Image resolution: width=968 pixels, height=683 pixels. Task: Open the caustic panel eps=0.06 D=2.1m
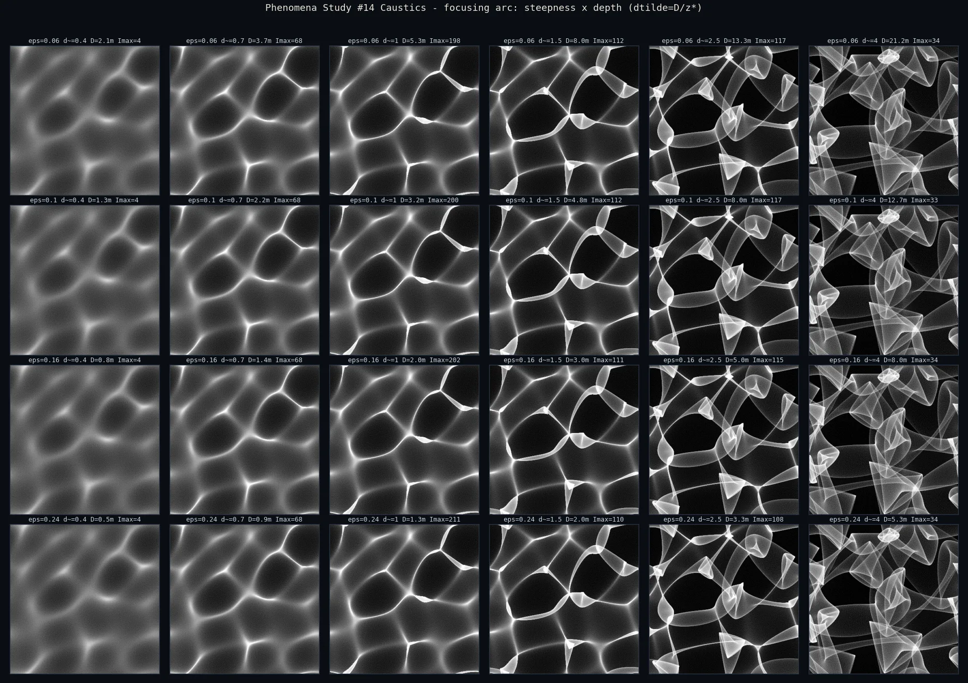click(85, 121)
